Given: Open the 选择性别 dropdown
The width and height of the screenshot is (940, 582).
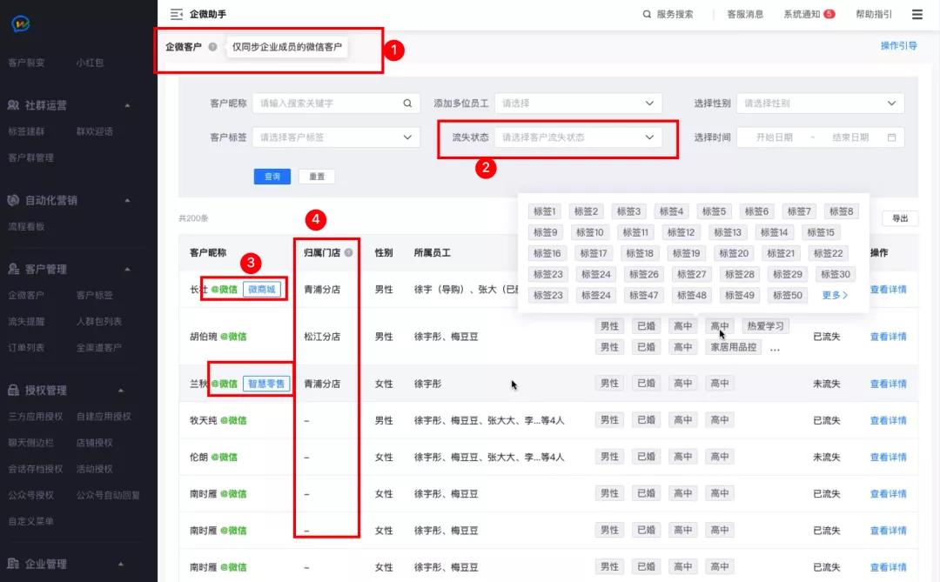Looking at the screenshot, I should coord(818,103).
